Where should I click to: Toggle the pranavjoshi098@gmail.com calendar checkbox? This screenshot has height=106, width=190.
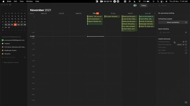tap(3, 40)
